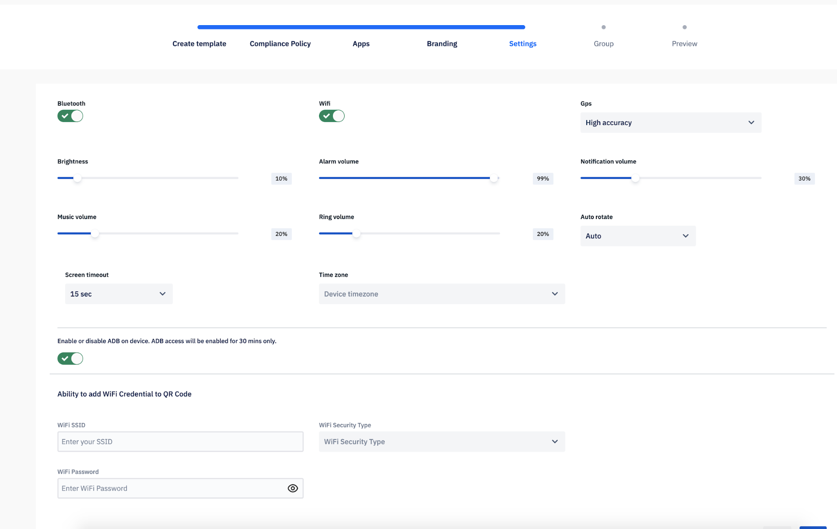Go to the Preview step
837x529 pixels.
click(x=684, y=44)
